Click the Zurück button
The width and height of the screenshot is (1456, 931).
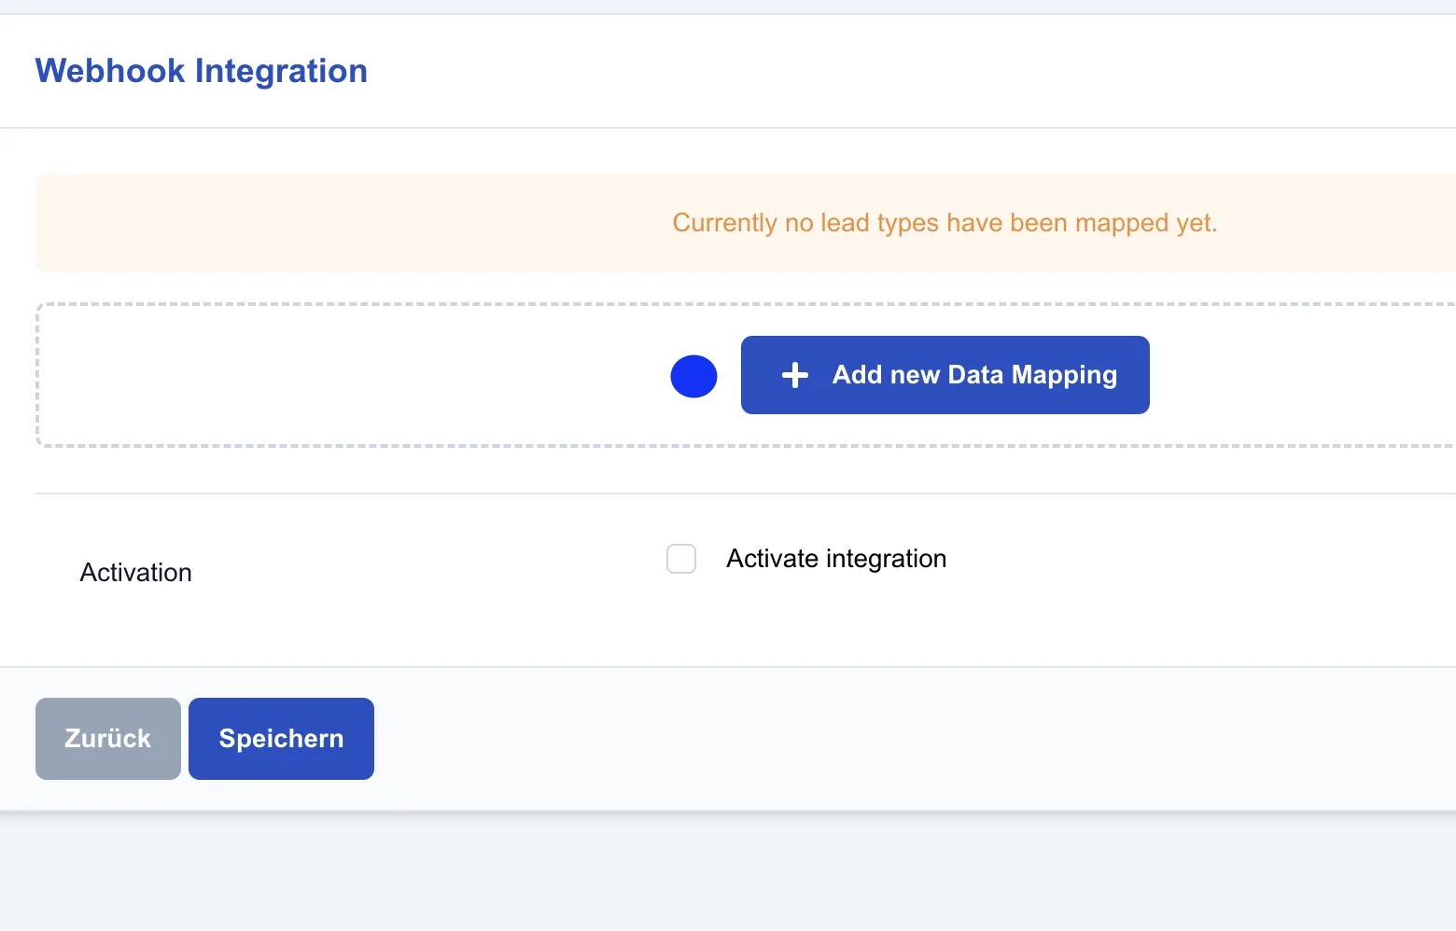pos(108,739)
